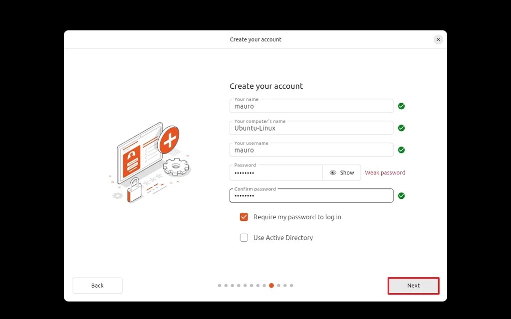Viewport: 511px width, 319px height.
Task: Click the green checkmark beside username field
Action: [402, 150]
